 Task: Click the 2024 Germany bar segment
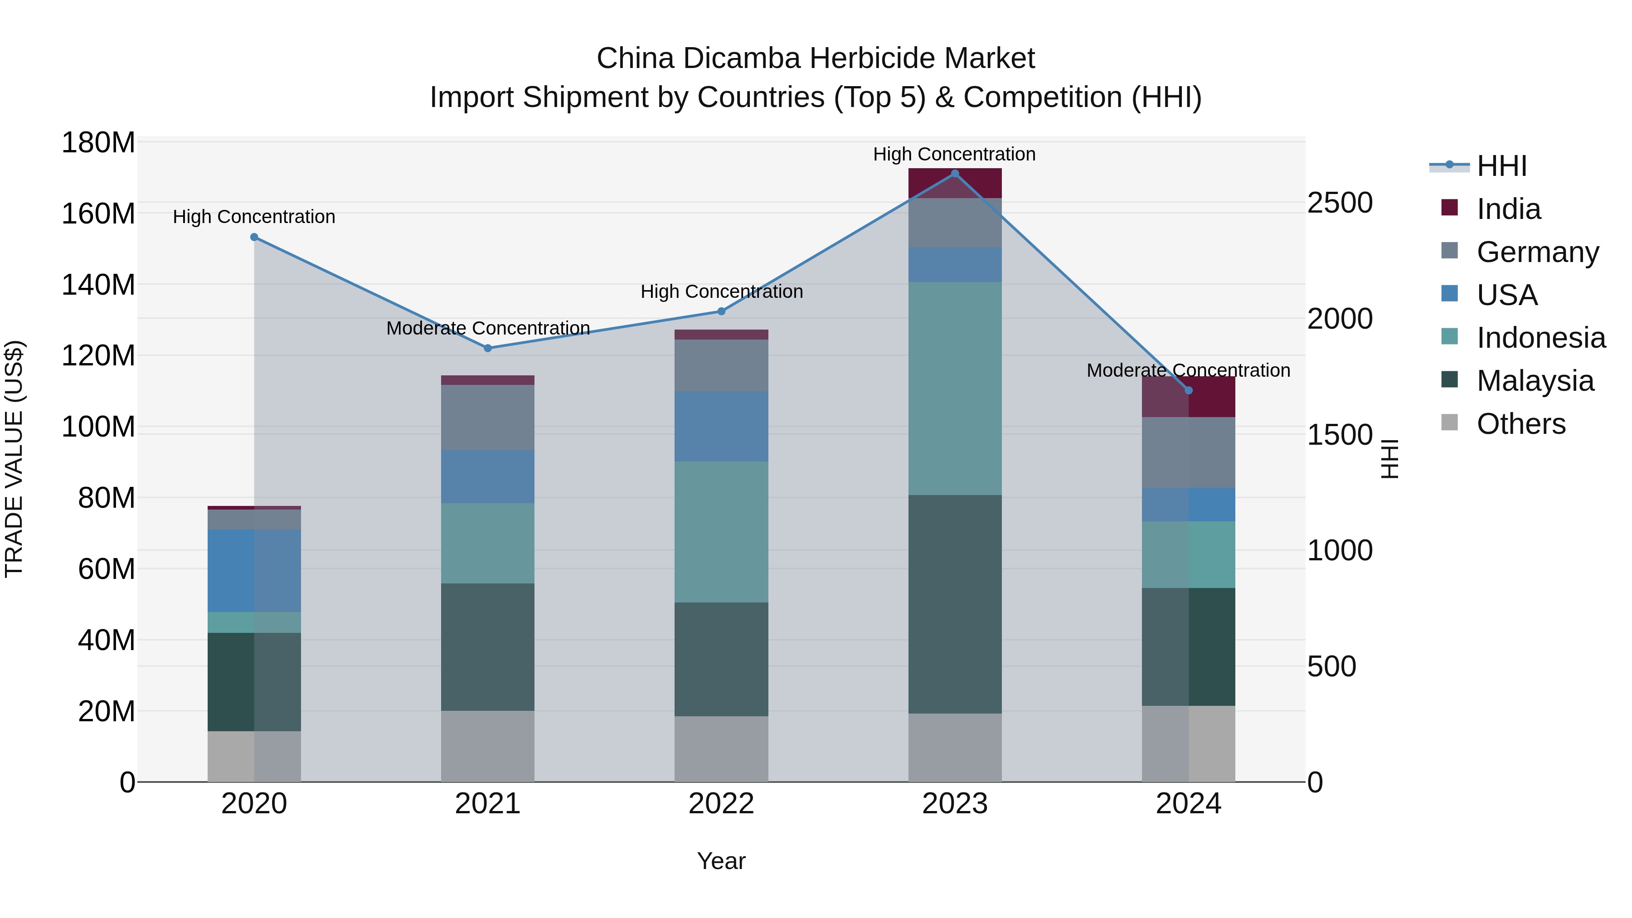1189,452
